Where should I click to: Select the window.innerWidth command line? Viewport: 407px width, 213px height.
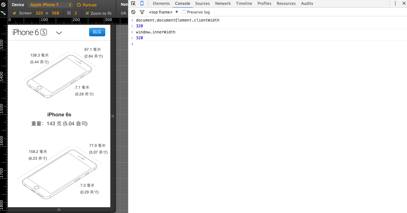155,32
